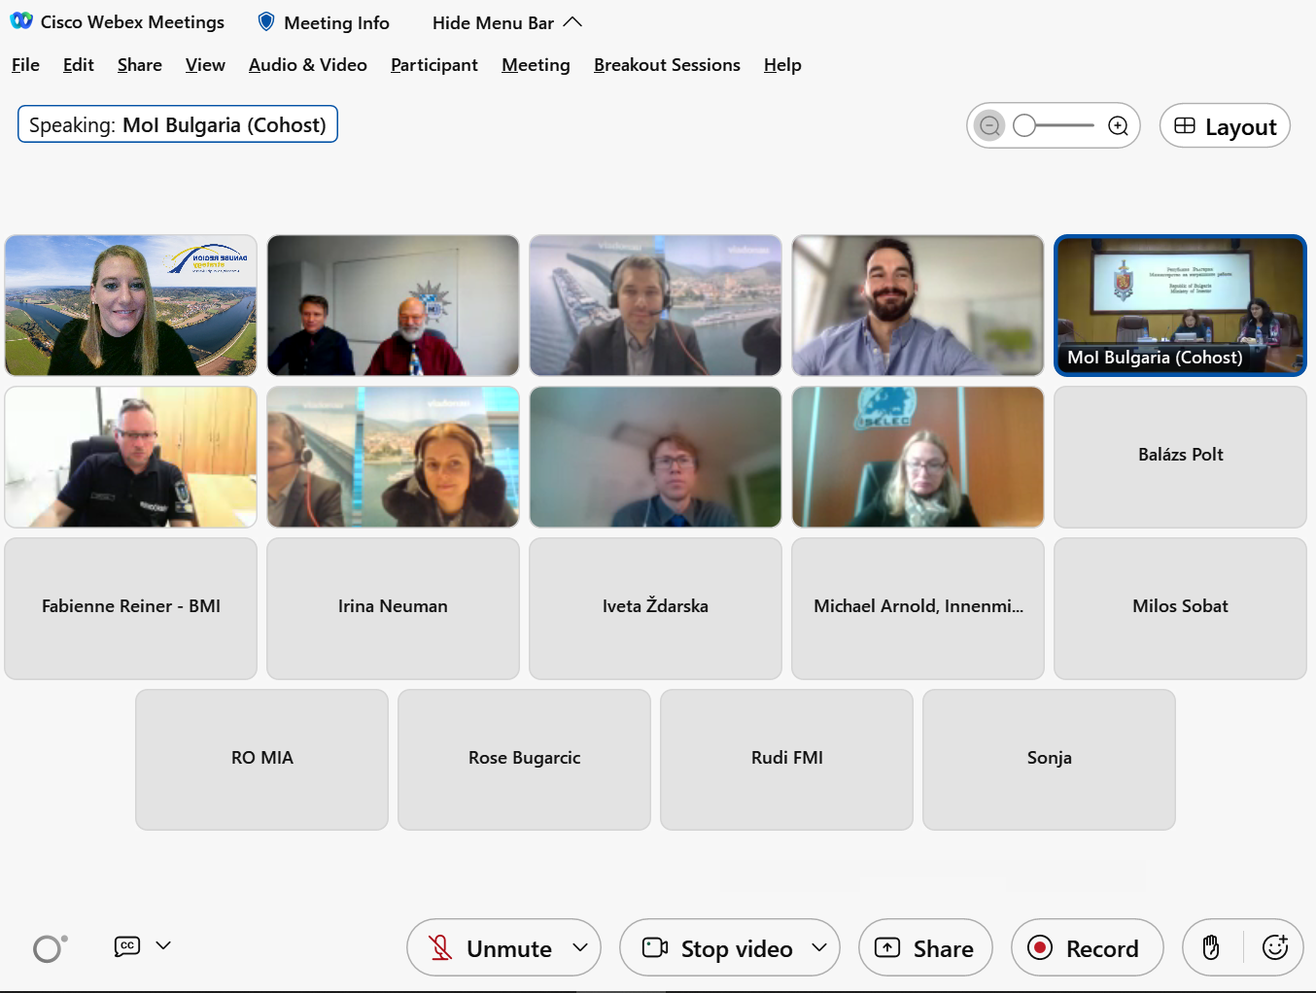1316x993 pixels.
Task: Select the MoI Bulgaria (Cohost) video thumbnail
Action: click(x=1180, y=305)
